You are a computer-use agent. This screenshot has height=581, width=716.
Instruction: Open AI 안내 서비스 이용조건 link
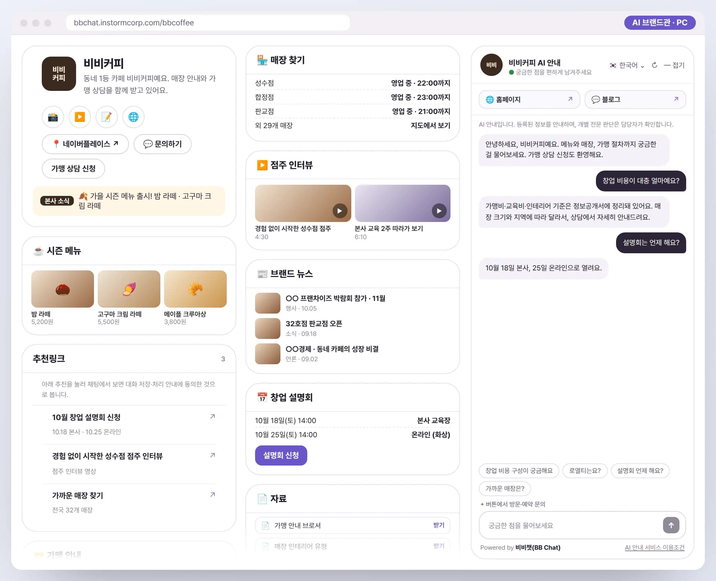655,547
